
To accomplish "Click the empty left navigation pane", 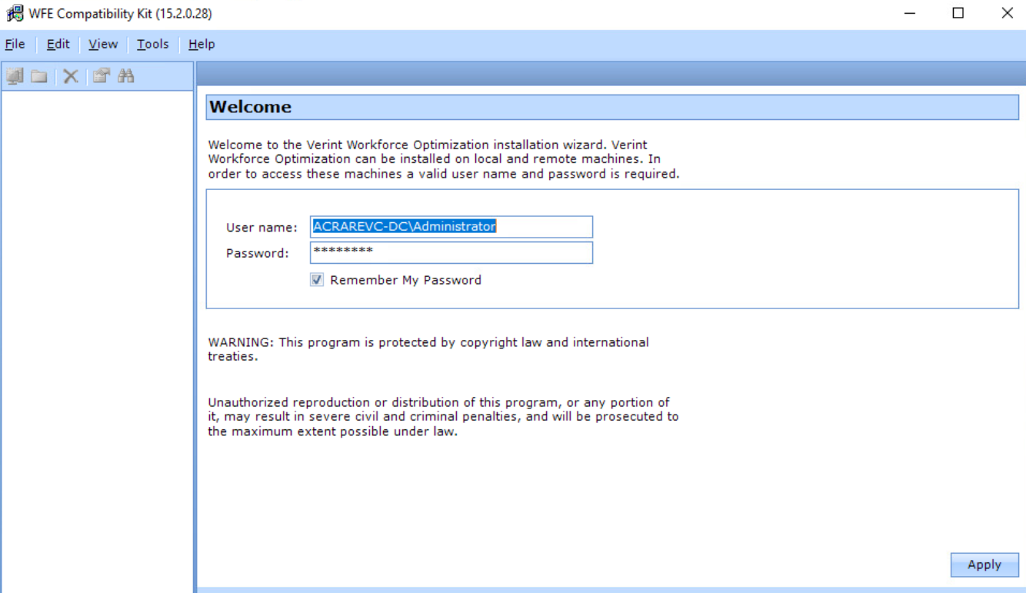I will tap(97, 338).
